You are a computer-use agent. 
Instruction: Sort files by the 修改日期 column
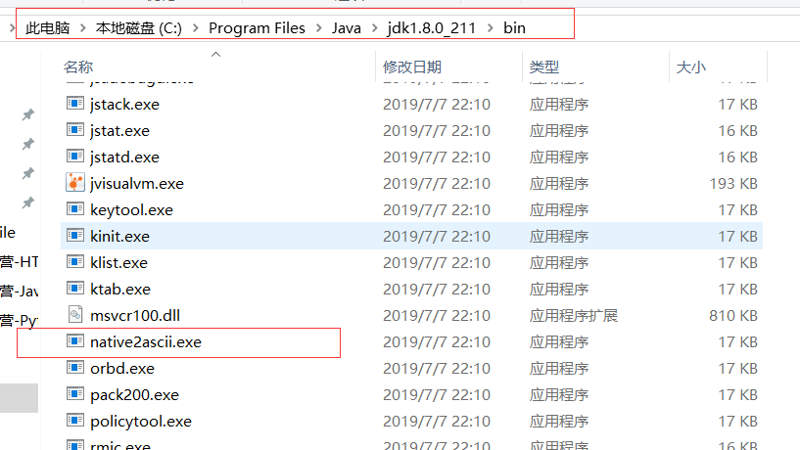point(411,67)
